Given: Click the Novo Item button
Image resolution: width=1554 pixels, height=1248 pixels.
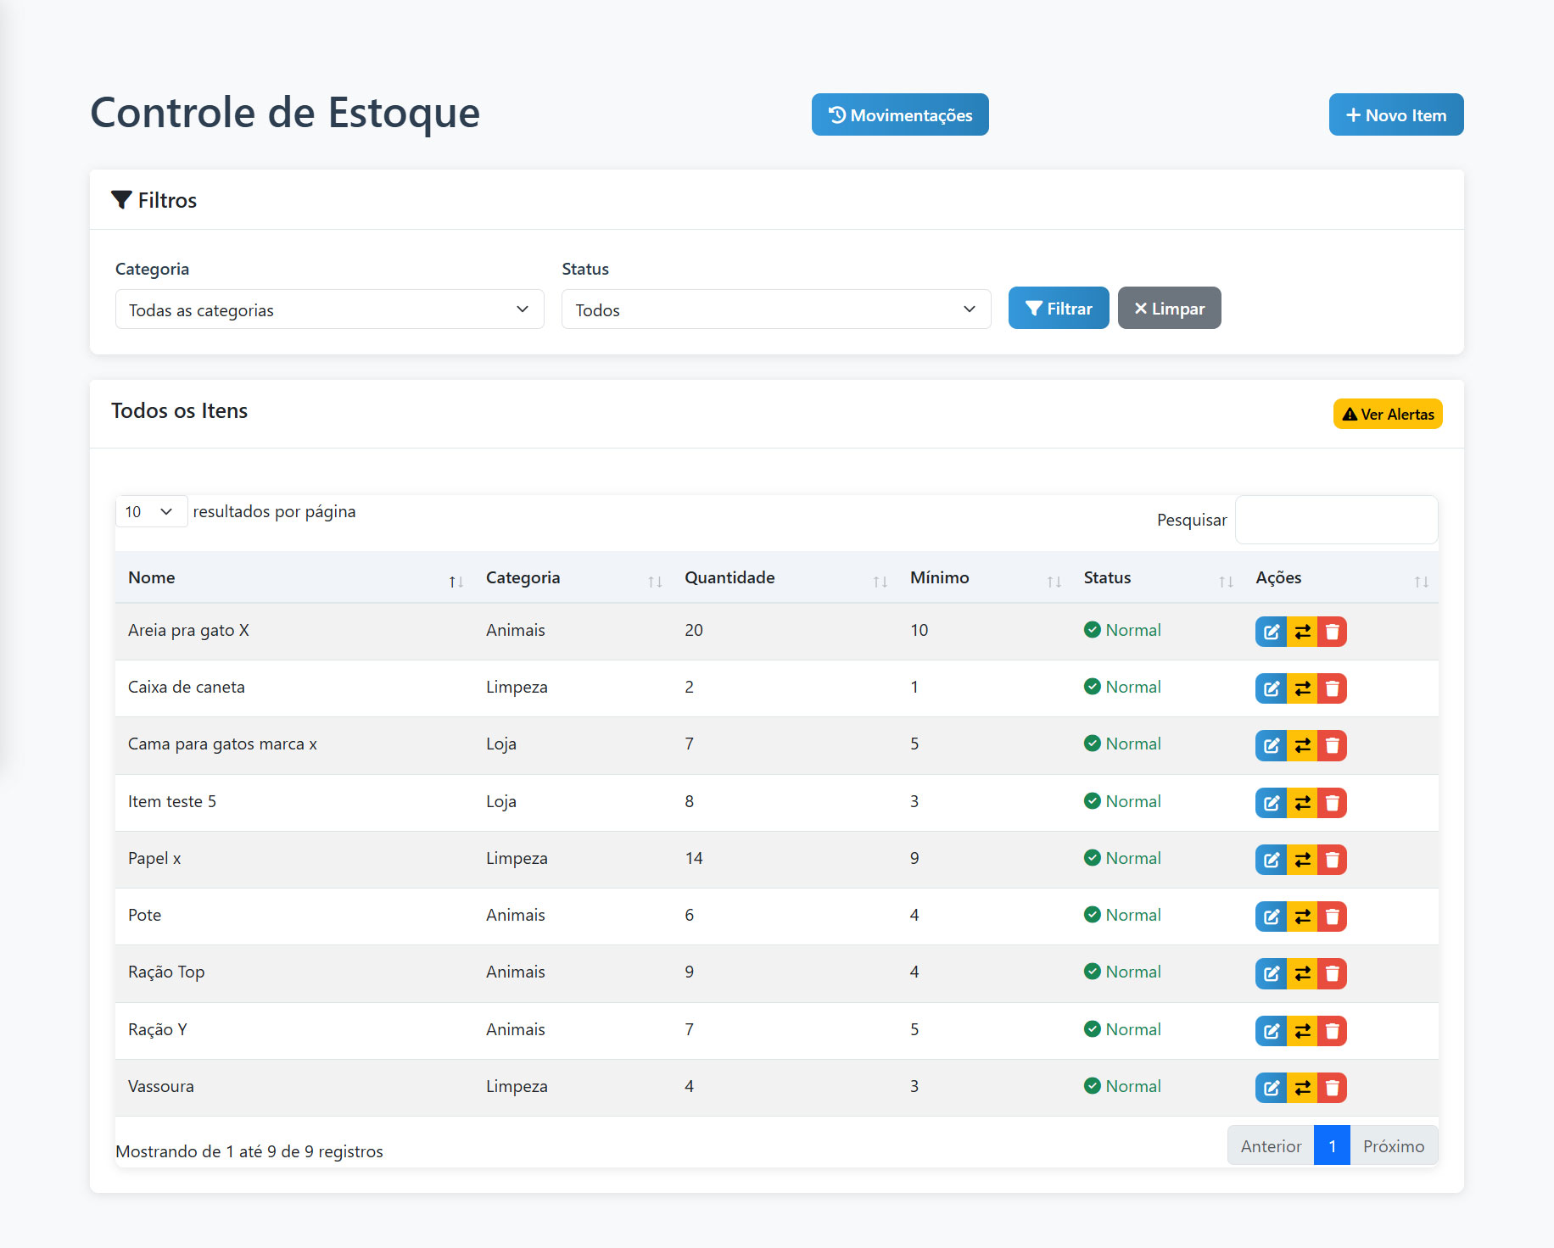Looking at the screenshot, I should pos(1395,115).
